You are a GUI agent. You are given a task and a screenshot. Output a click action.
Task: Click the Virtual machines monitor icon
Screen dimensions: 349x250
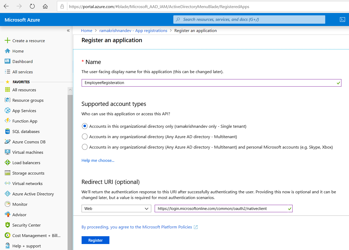pos(8,152)
